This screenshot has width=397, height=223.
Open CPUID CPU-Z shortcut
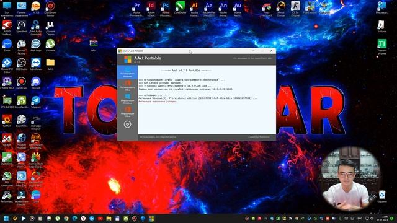(7, 84)
